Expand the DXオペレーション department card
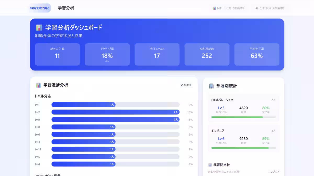The width and height of the screenshot is (314, 176). [243, 108]
